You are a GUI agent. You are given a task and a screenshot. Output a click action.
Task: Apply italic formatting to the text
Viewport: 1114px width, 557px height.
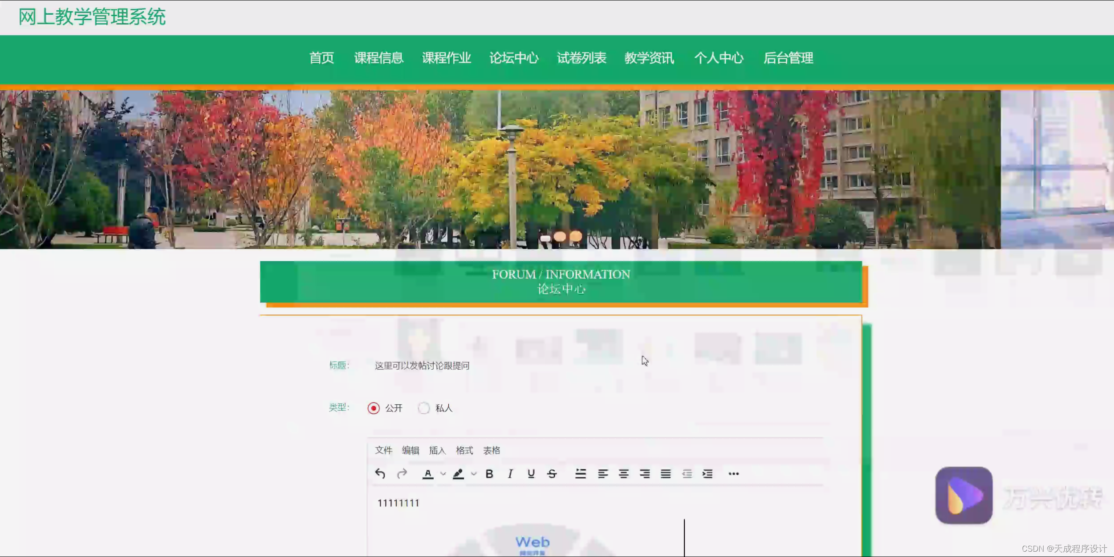[x=510, y=474]
